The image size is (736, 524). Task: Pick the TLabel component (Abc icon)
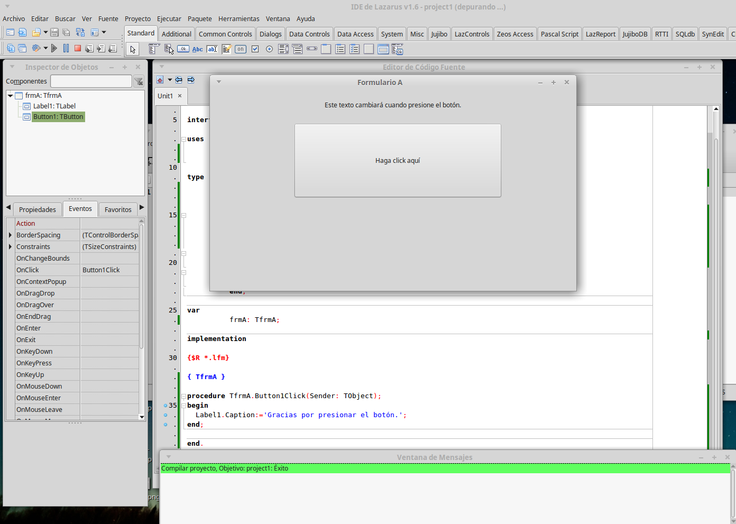[x=197, y=49]
